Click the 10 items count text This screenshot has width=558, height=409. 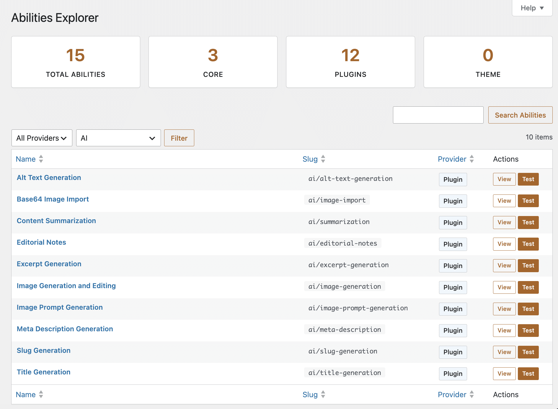tap(539, 137)
